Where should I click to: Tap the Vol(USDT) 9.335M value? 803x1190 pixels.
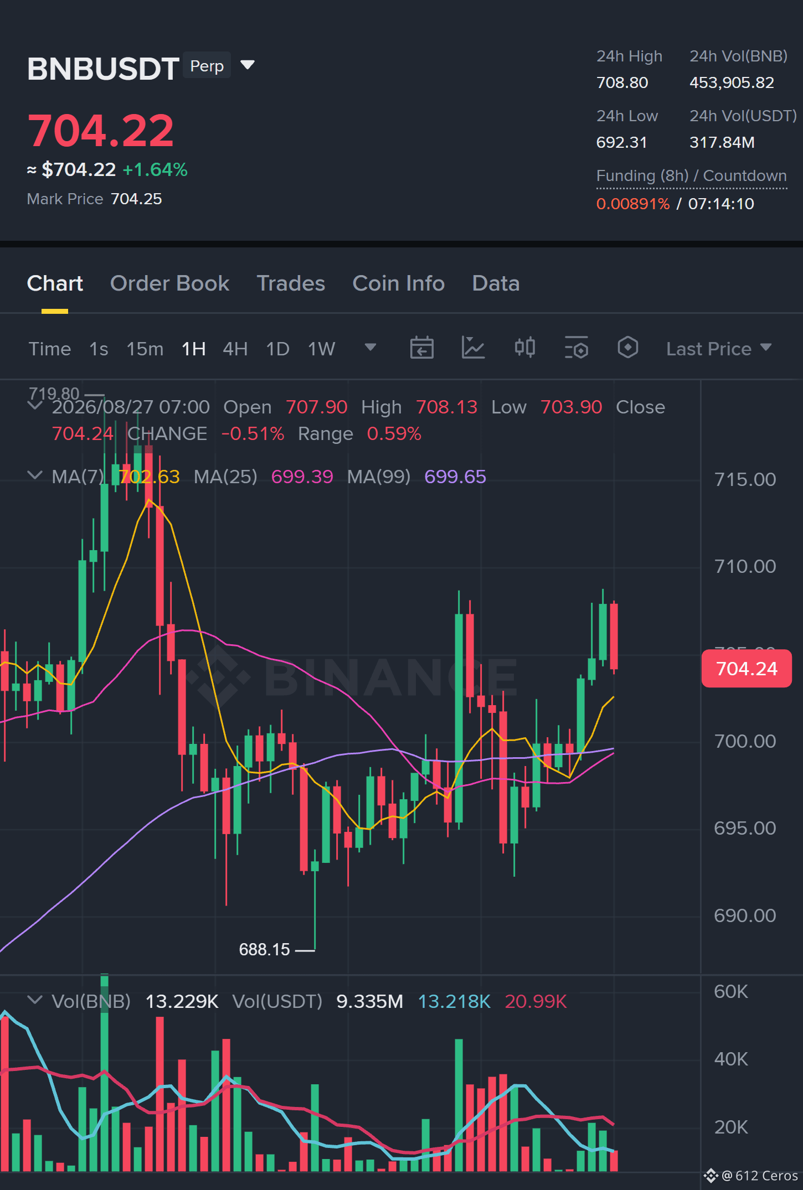pos(370,1001)
